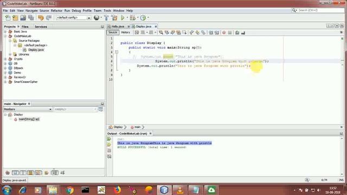The height and width of the screenshot is (195, 347).
Task: Click the second Re-run icon in Output panel
Action: point(110,145)
